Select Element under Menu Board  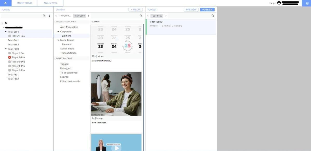point(67,44)
